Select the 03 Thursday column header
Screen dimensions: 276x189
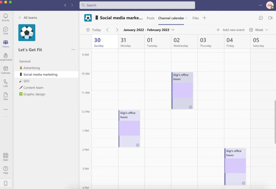pos(211,42)
